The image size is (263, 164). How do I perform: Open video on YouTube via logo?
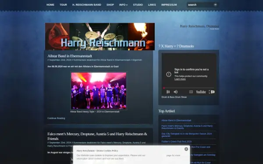(201, 92)
